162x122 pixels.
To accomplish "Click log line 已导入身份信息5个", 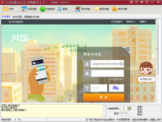I will coord(11,106).
